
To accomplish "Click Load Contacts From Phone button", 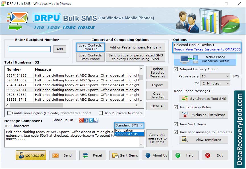I will 90,57.
